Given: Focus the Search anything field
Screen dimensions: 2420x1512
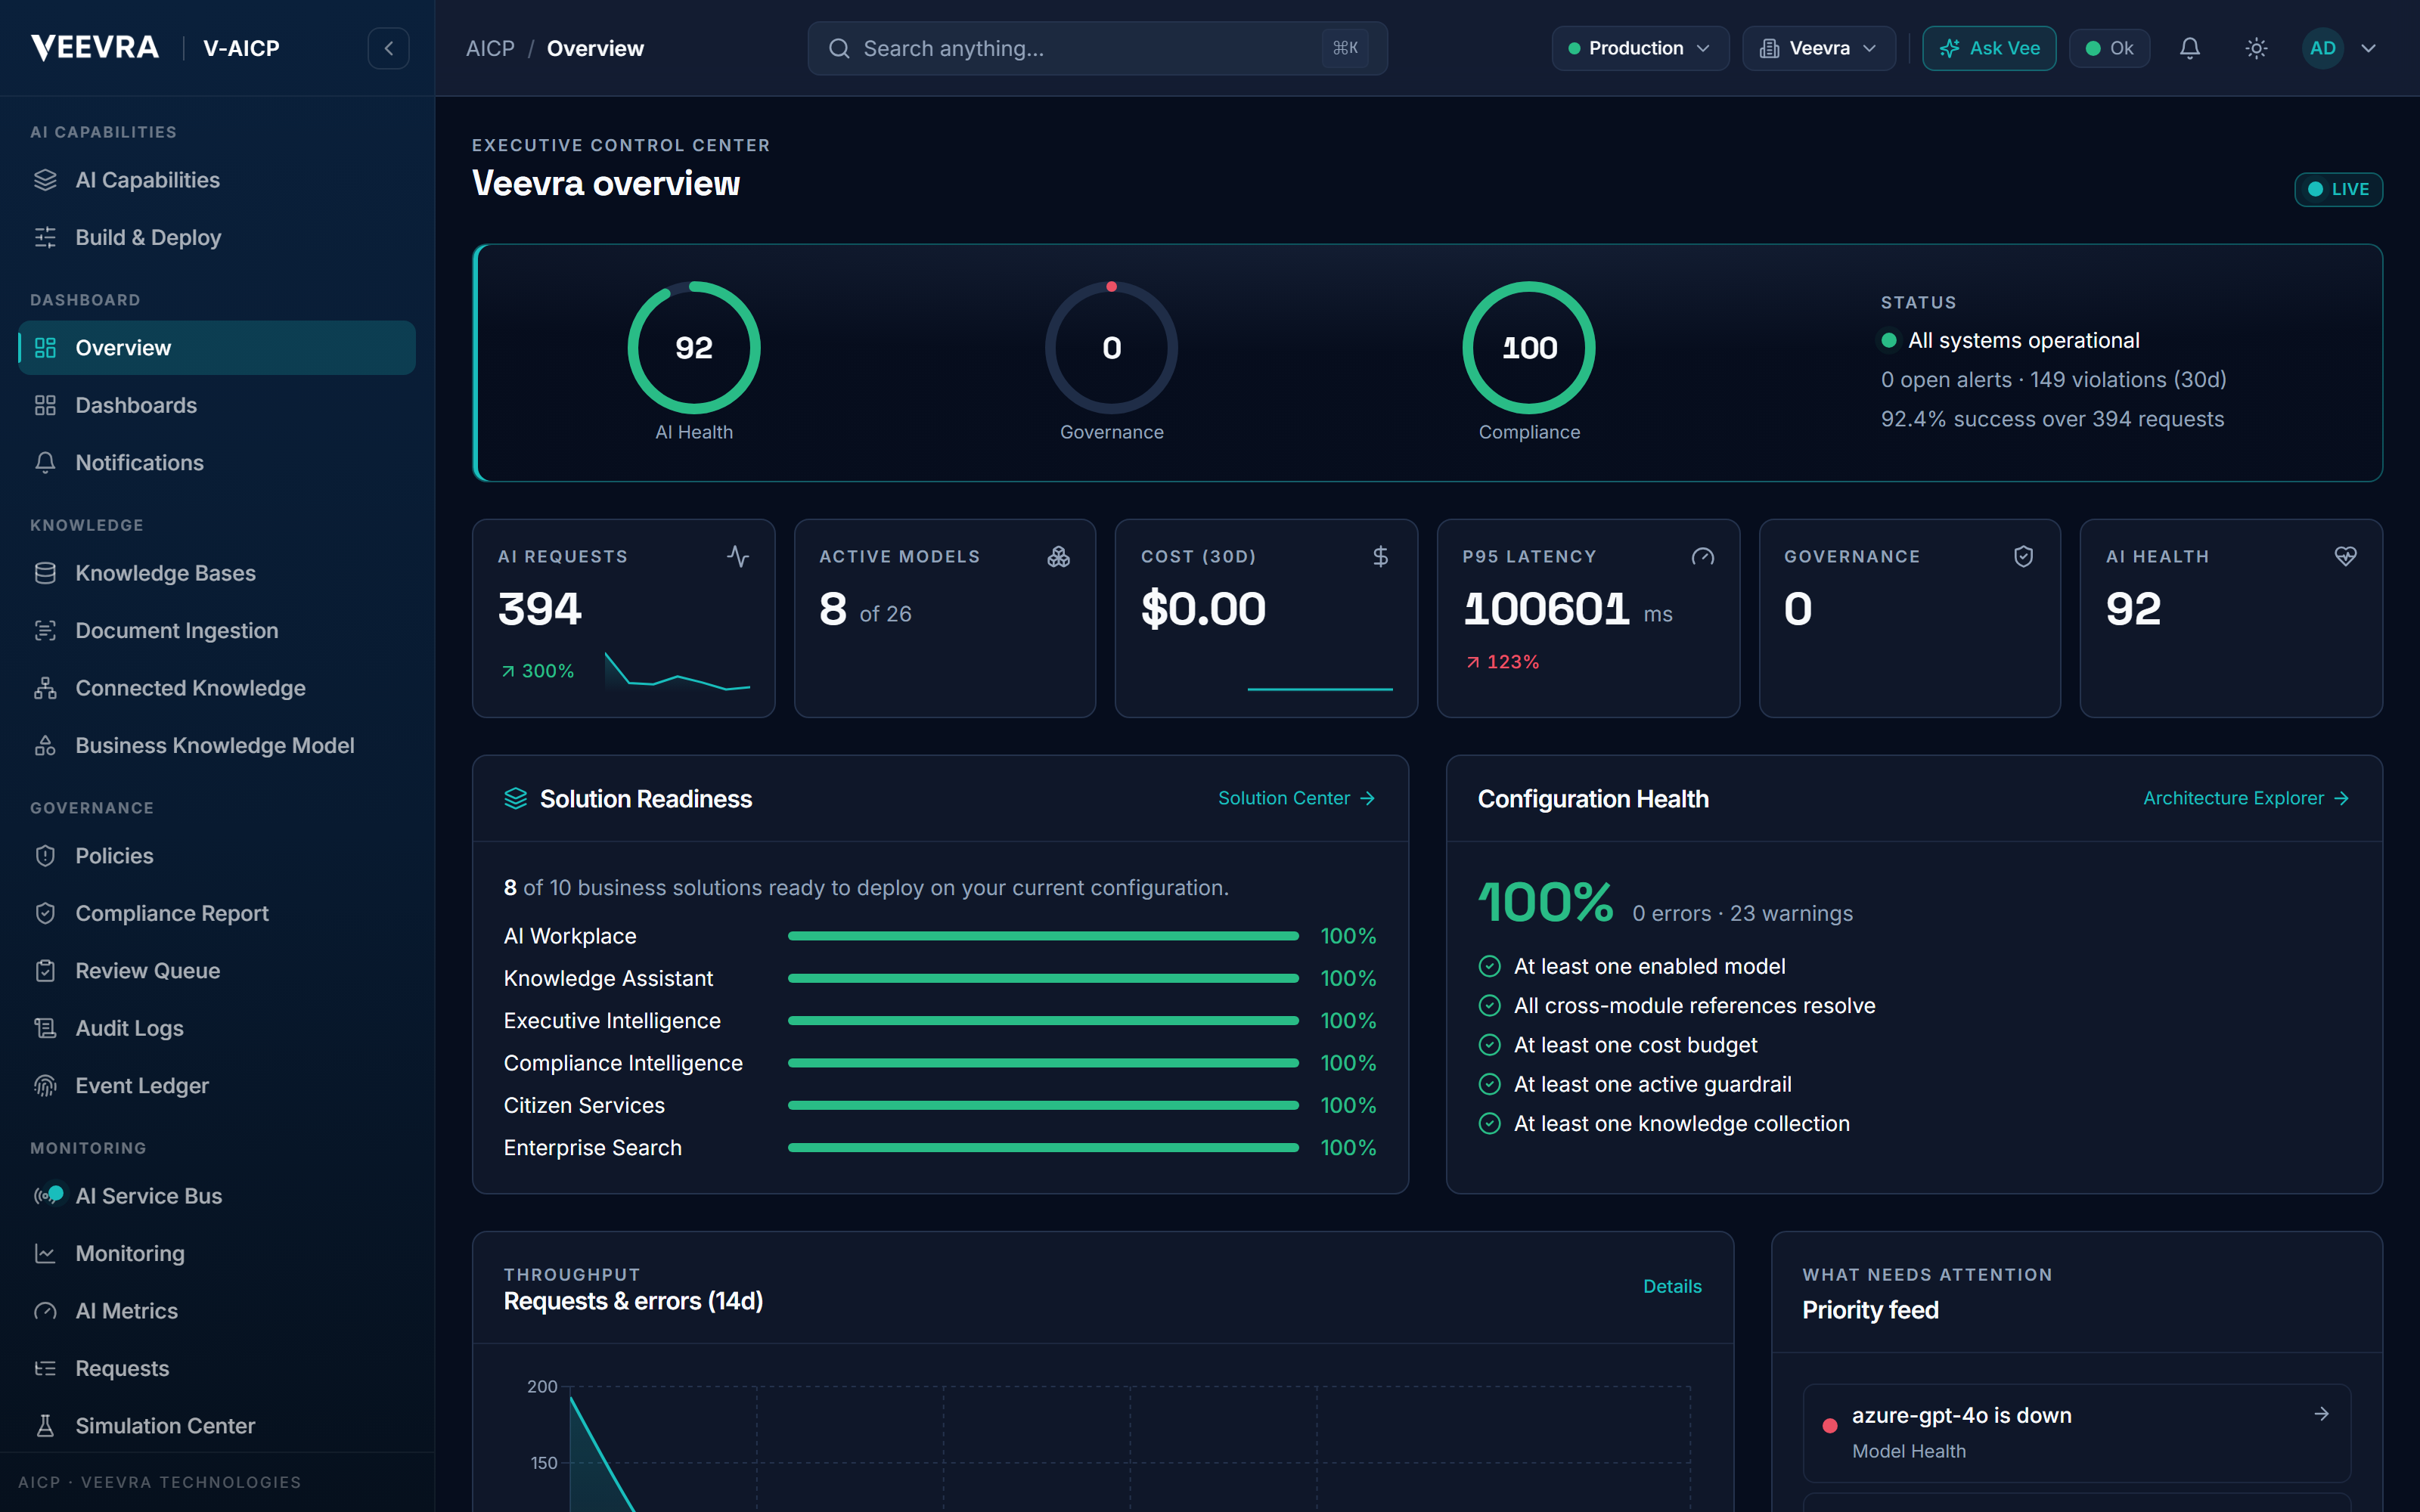Looking at the screenshot, I should point(1097,48).
